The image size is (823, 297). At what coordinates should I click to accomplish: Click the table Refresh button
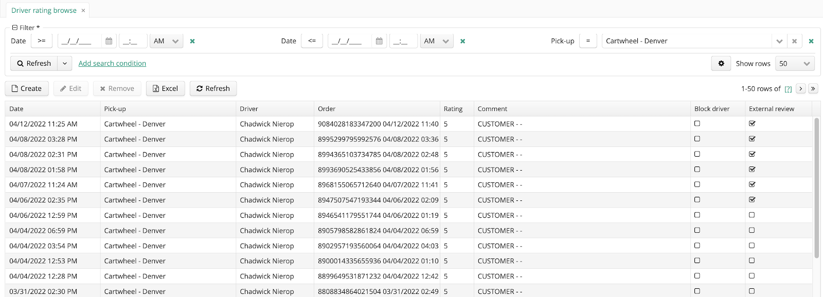point(213,88)
